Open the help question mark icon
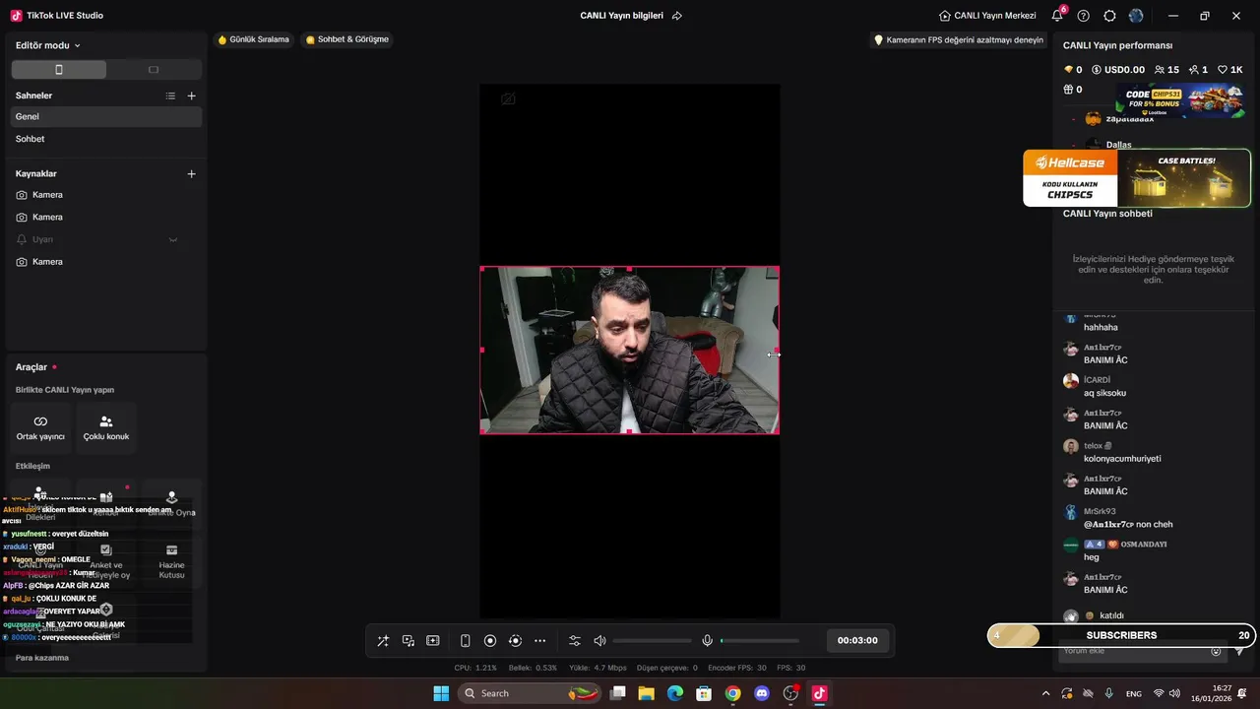Viewport: 1260px width, 709px height. coord(1084,16)
